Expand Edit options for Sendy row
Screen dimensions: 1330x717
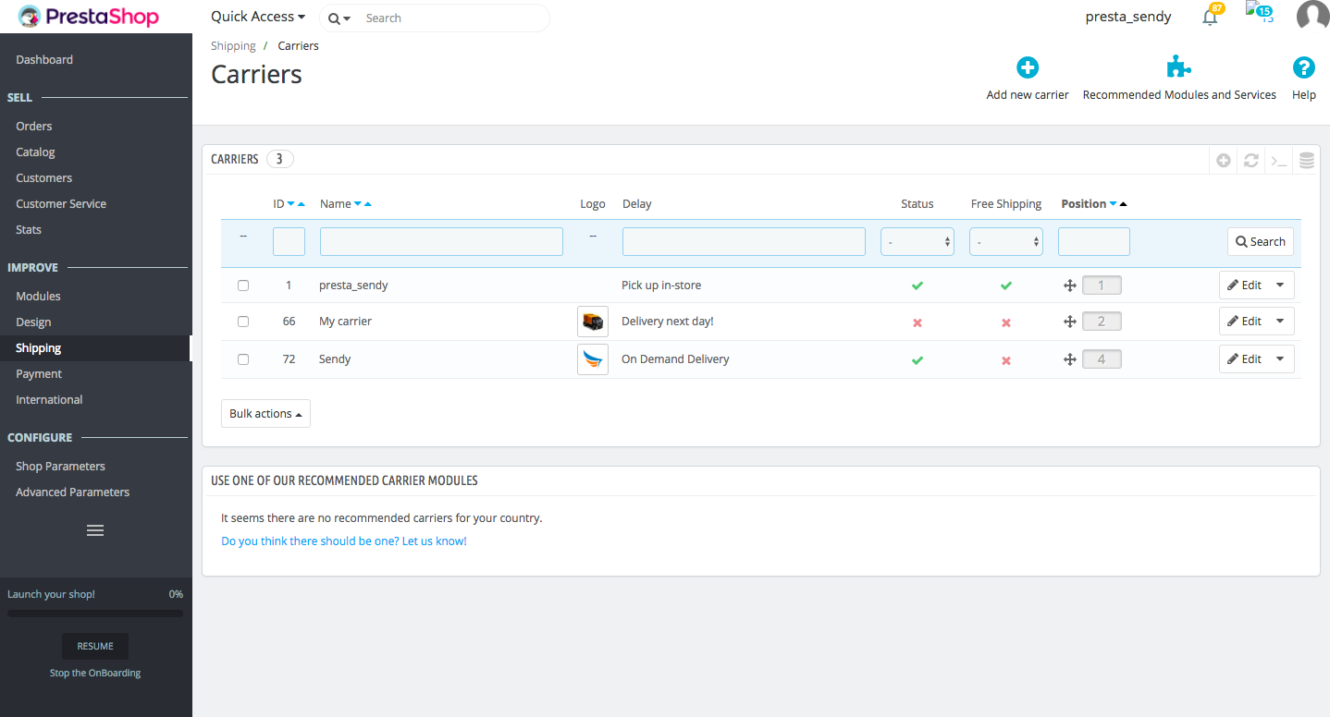coord(1280,359)
